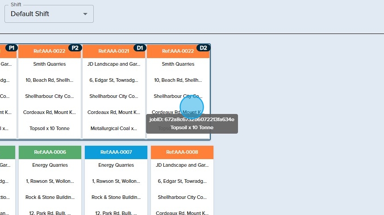The image size is (384, 215).
Task: Click the Rawson St address in the AAA-0006 card
Action: pos(50,181)
